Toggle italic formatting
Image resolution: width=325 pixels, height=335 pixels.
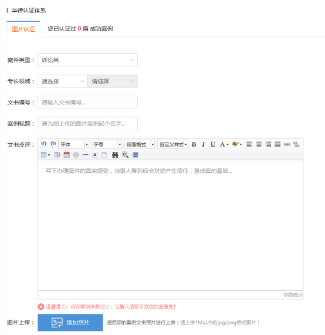(x=203, y=144)
